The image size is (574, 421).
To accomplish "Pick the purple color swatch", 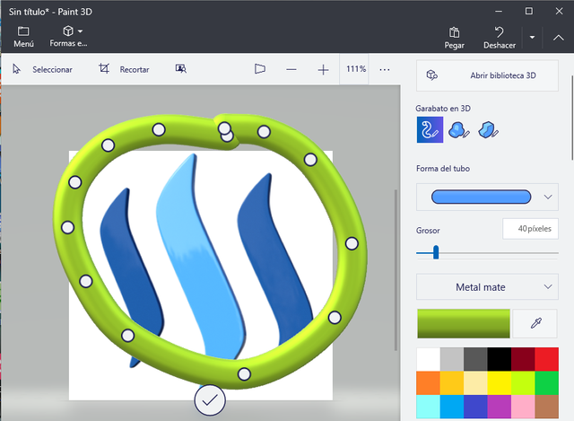I will 500,407.
